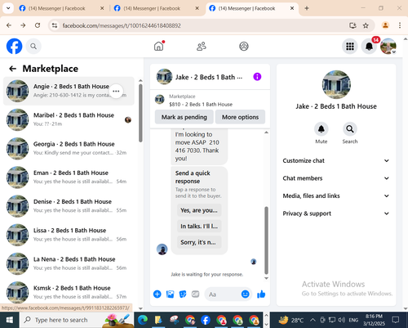The height and width of the screenshot is (328, 408).
Task: Click the Mark as pending button
Action: click(x=184, y=117)
